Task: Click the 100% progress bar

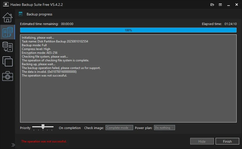Action: [128, 30]
